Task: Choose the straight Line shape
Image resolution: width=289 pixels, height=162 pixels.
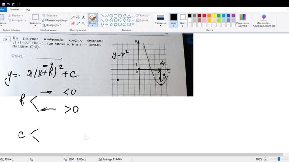Action: [103, 16]
